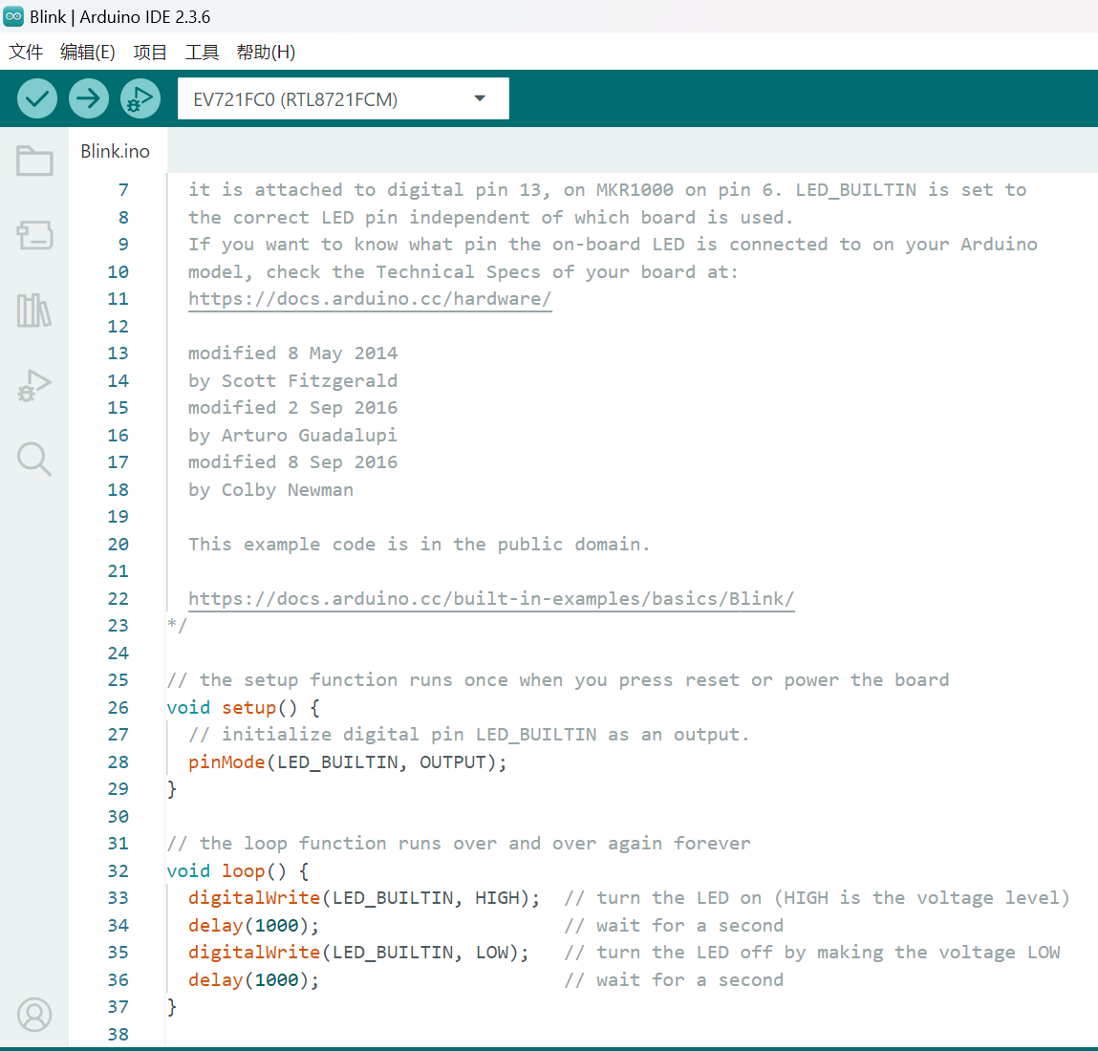Open the built-in-examples Blink URL link
This screenshot has height=1051, width=1098.
491,599
